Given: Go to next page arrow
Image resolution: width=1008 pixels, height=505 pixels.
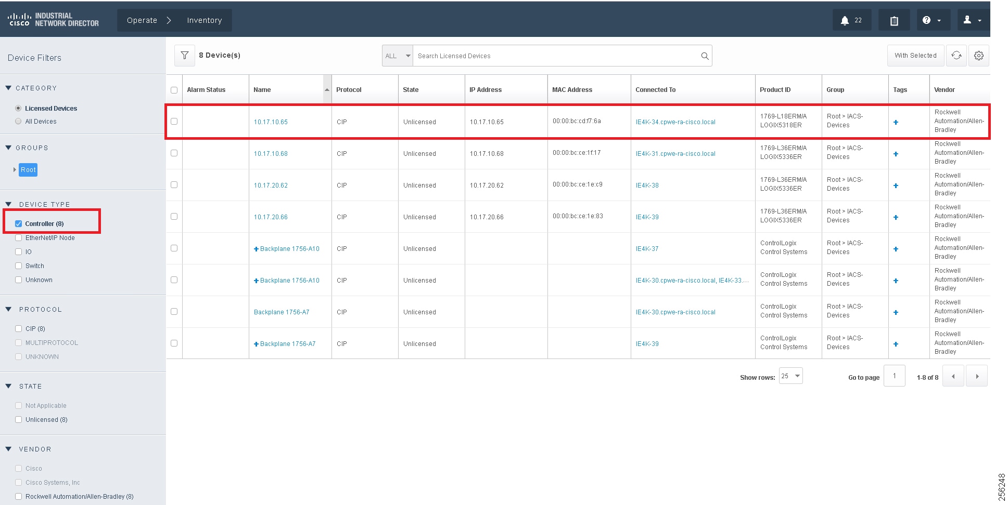Looking at the screenshot, I should [977, 376].
